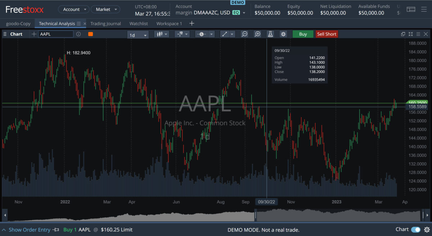Viewport: 432px width, 236px height.
Task: Open the Trading Journal tab
Action: tap(105, 24)
